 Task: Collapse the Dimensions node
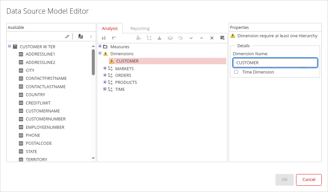coord(100,53)
